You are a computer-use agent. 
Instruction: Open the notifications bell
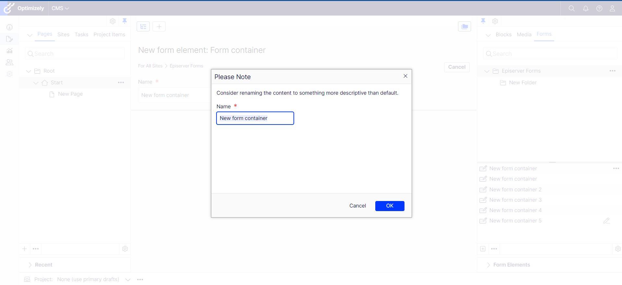pos(586,8)
